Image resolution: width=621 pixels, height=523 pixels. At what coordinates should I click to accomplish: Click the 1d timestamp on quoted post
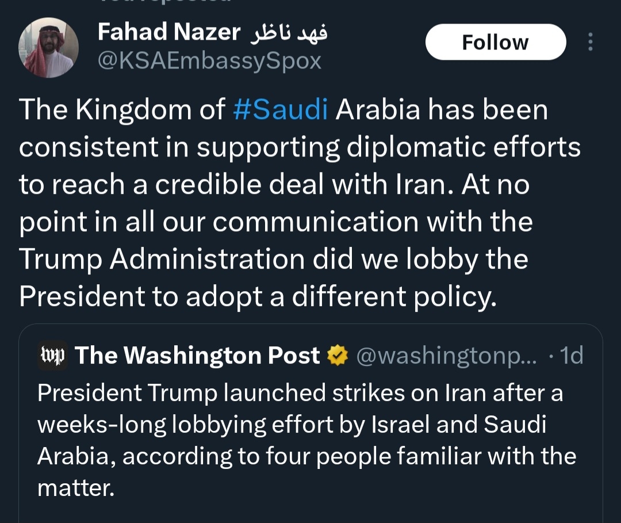[x=572, y=357]
